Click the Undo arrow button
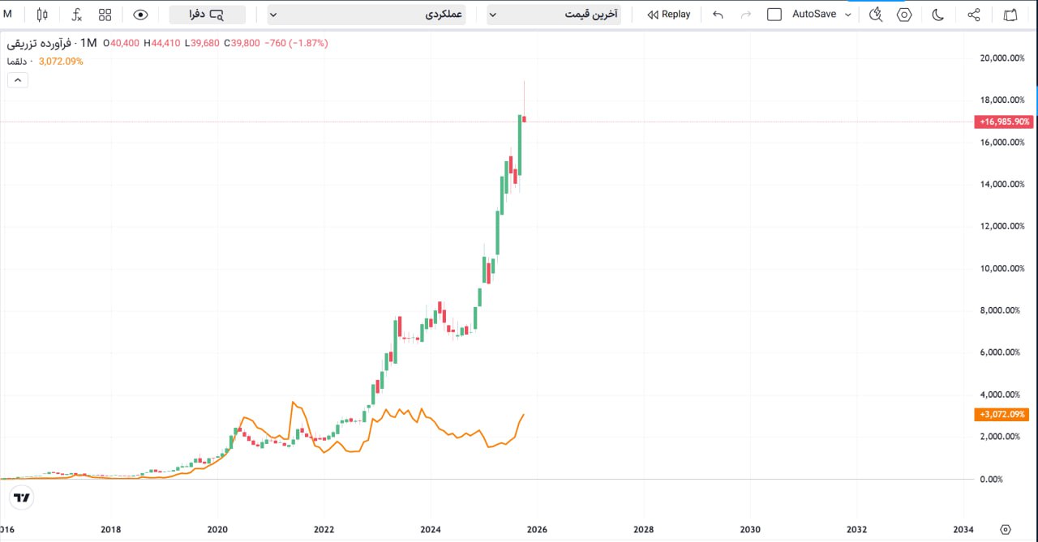Screen dimensions: 1038x542 [x=717, y=14]
